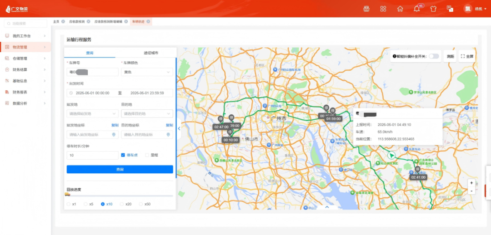Expand the panel arrow at map bottom
This screenshot has height=235, width=491.
tap(327, 207)
